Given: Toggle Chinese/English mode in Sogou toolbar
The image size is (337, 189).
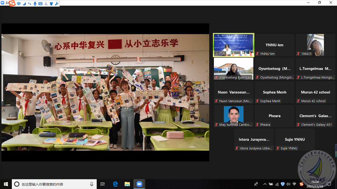Looking at the screenshot, I should click(x=19, y=4).
